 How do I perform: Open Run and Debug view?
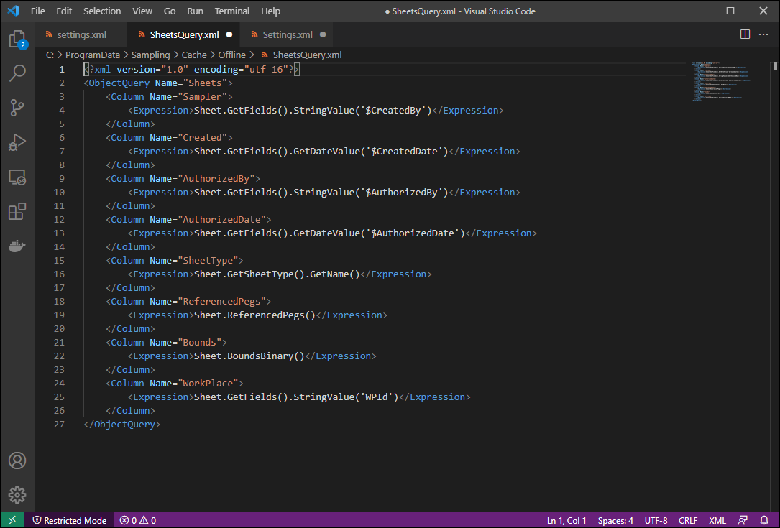17,142
